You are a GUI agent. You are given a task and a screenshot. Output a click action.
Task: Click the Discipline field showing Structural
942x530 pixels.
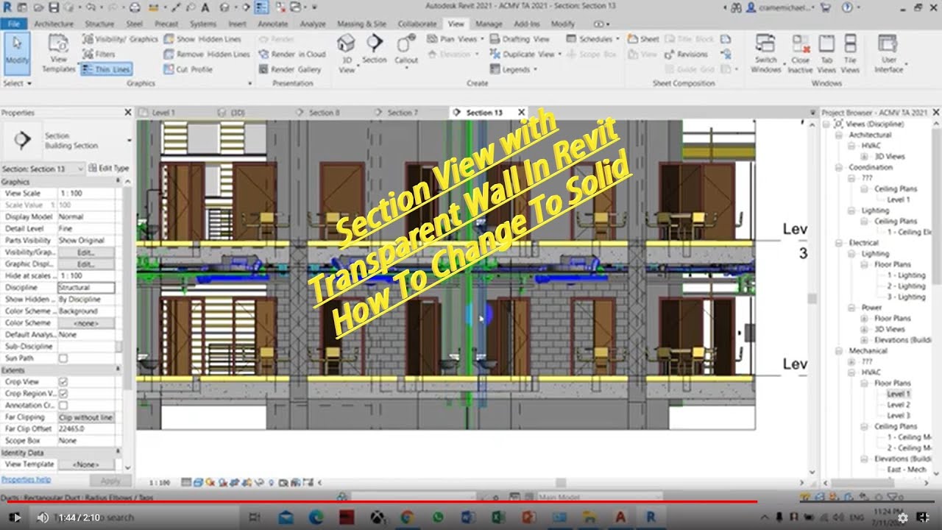click(x=86, y=288)
